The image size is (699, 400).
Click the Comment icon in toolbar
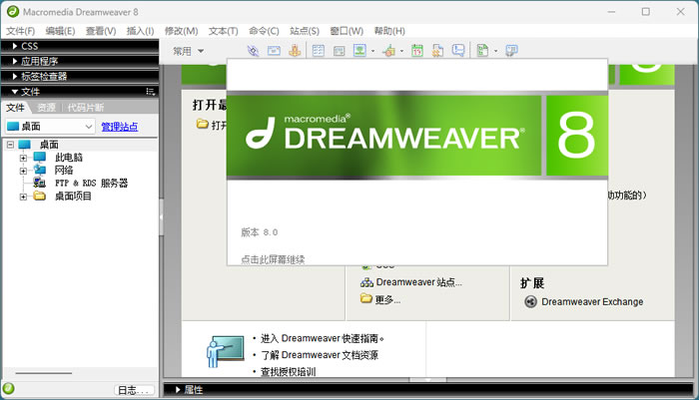click(458, 51)
